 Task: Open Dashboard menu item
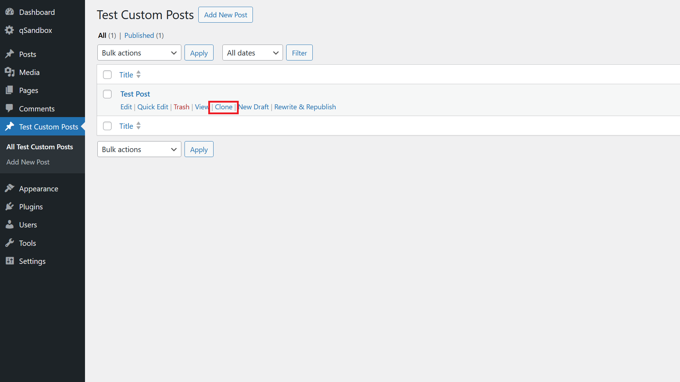42,12
